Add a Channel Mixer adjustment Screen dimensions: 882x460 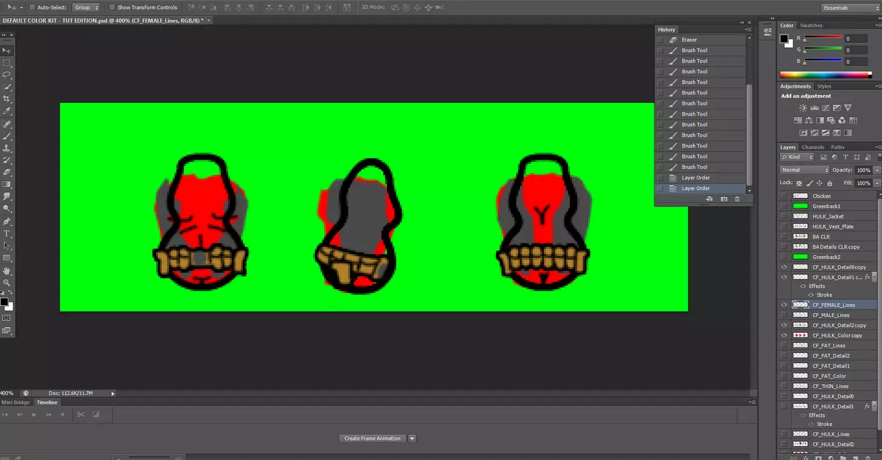click(x=843, y=120)
